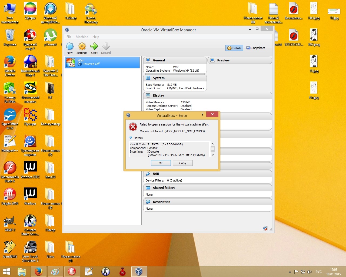Click the Notepad++ desktop icon
The height and width of the screenshot is (277, 346).
click(10, 143)
